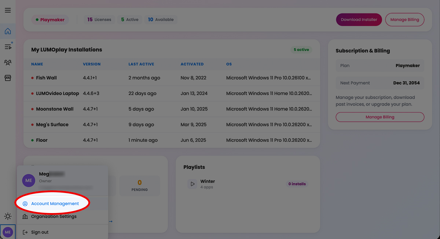
Task: Open the hamburger menu icon
Action: pos(8,10)
